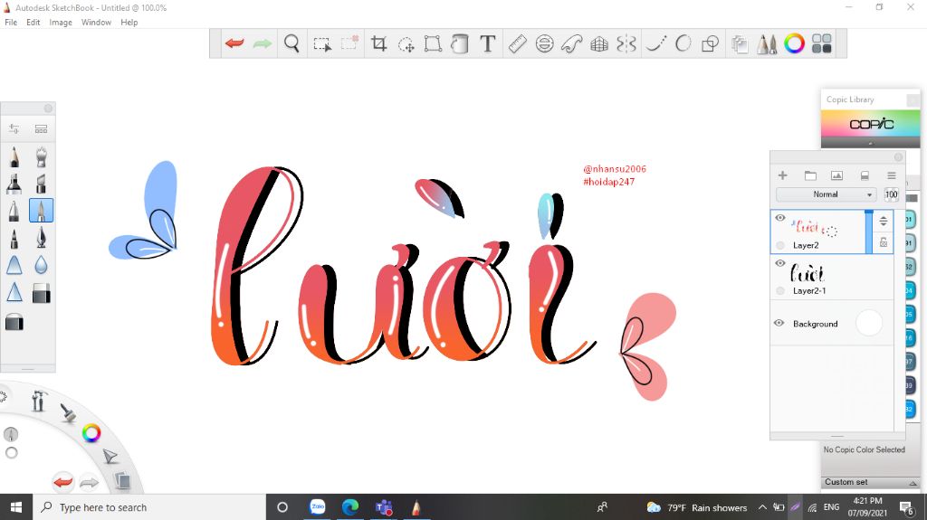Click Type here to search box
Screen dimensions: 927x520
coord(149,507)
